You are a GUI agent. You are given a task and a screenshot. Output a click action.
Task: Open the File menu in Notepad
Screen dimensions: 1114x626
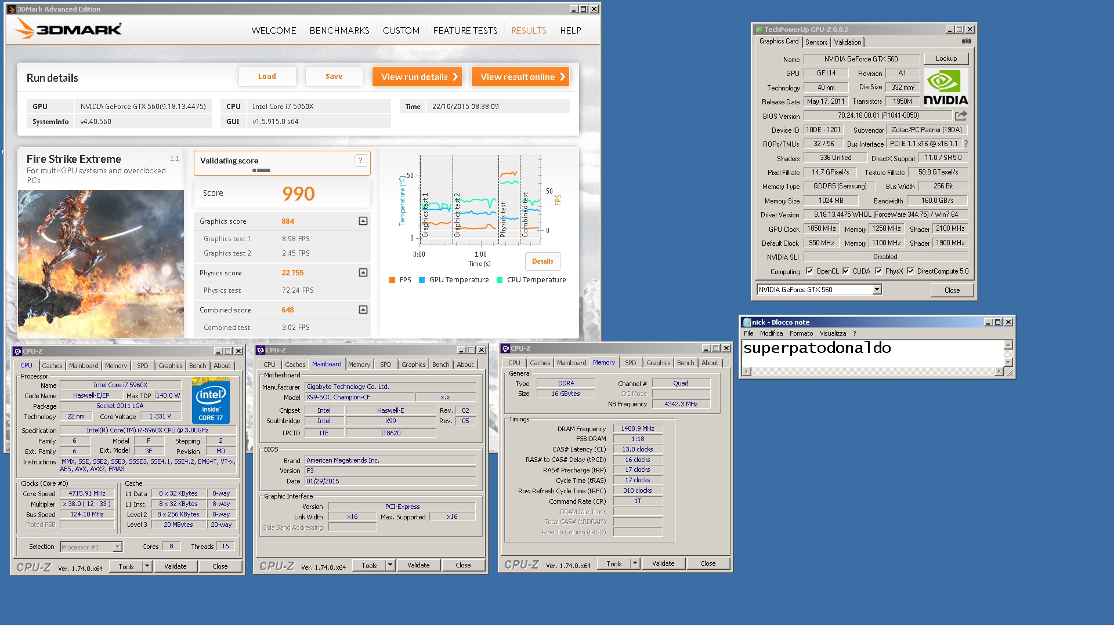pyautogui.click(x=748, y=333)
